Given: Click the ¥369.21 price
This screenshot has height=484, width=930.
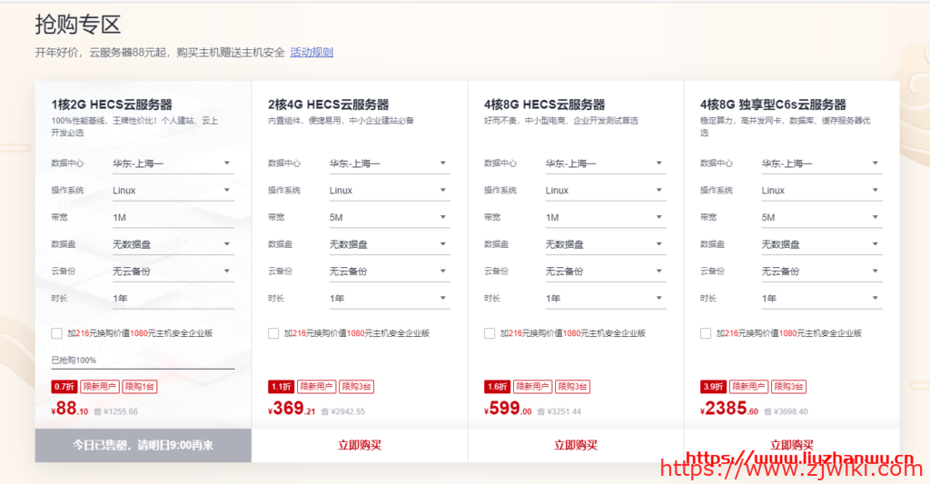Looking at the screenshot, I should coord(292,409).
